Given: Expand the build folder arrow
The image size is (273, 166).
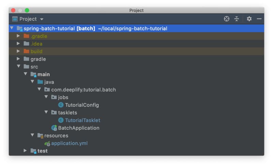Looking at the screenshot, I should (x=18, y=51).
